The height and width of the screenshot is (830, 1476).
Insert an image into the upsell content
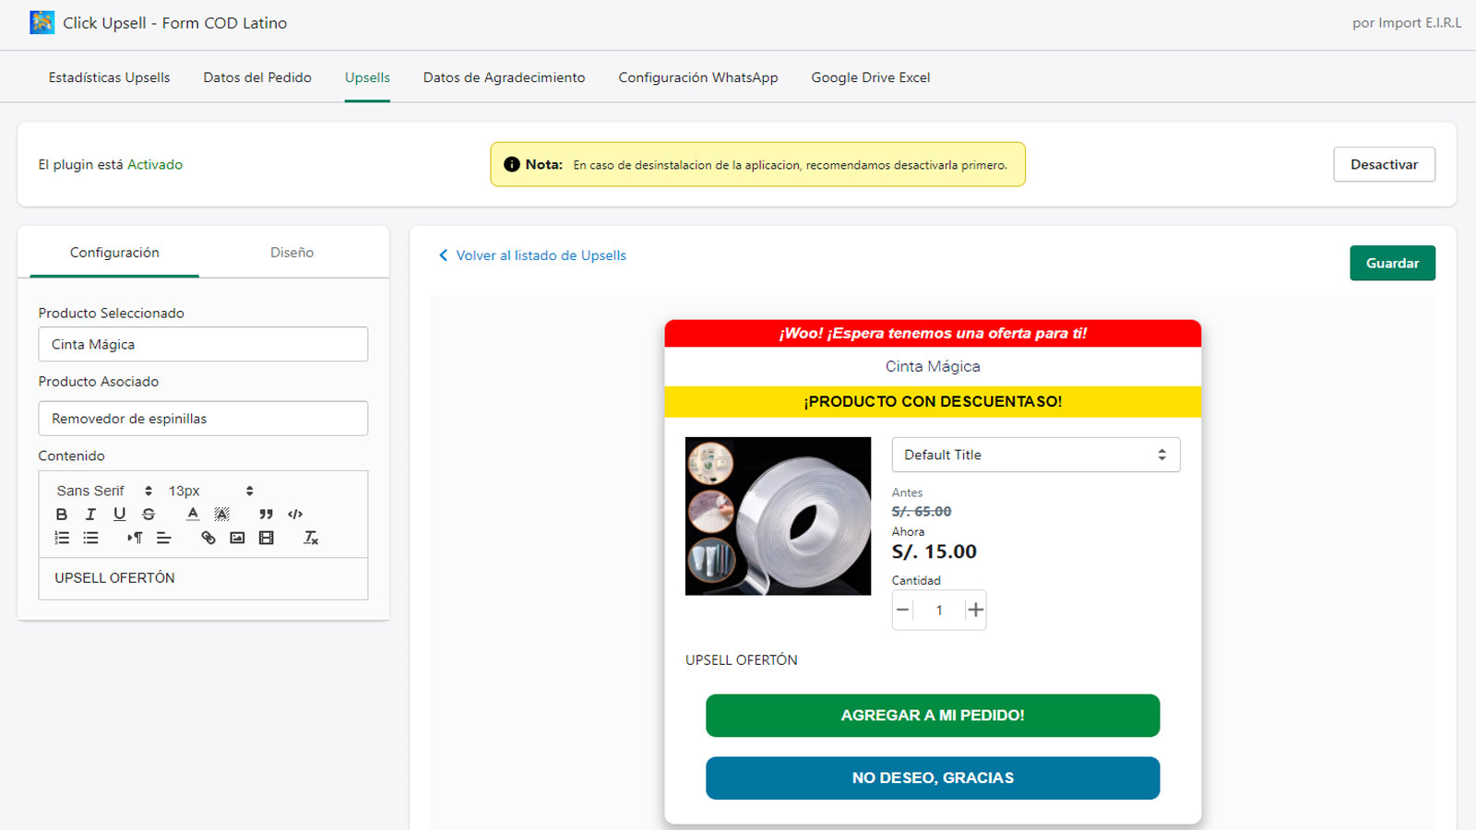tap(237, 538)
